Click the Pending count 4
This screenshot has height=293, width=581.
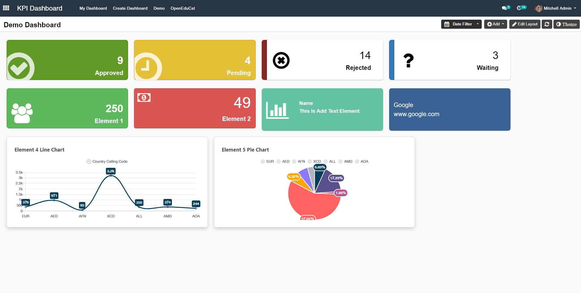coord(248,60)
